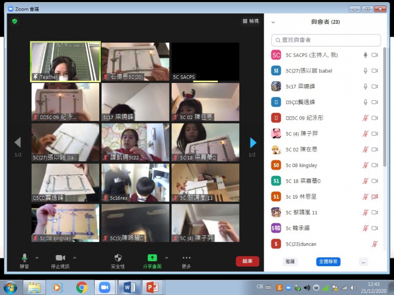Viewport: 394px width, 295px height.
Task: Open Chrome from the taskbar
Action: point(82,287)
